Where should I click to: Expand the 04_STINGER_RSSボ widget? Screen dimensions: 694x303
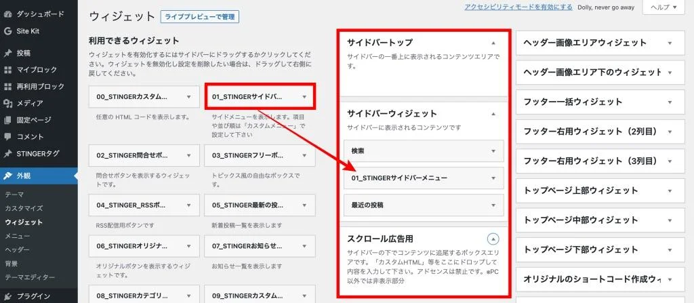coord(189,205)
